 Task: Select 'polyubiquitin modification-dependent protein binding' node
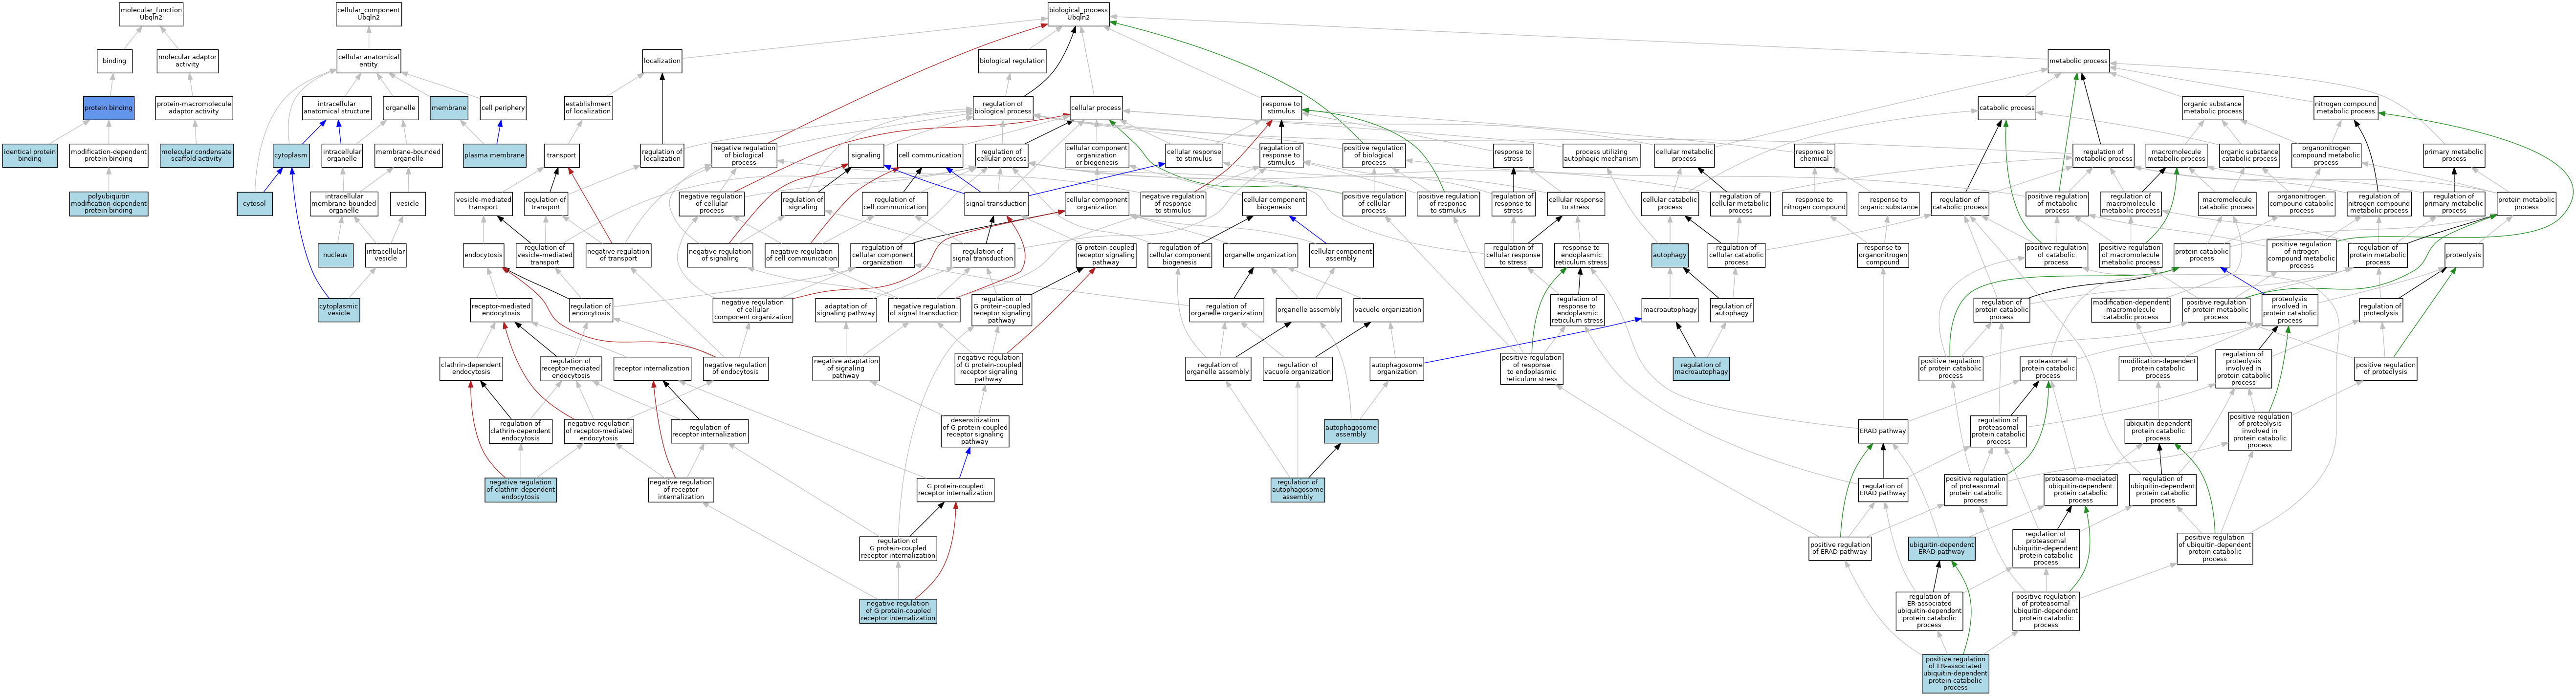tap(109, 204)
